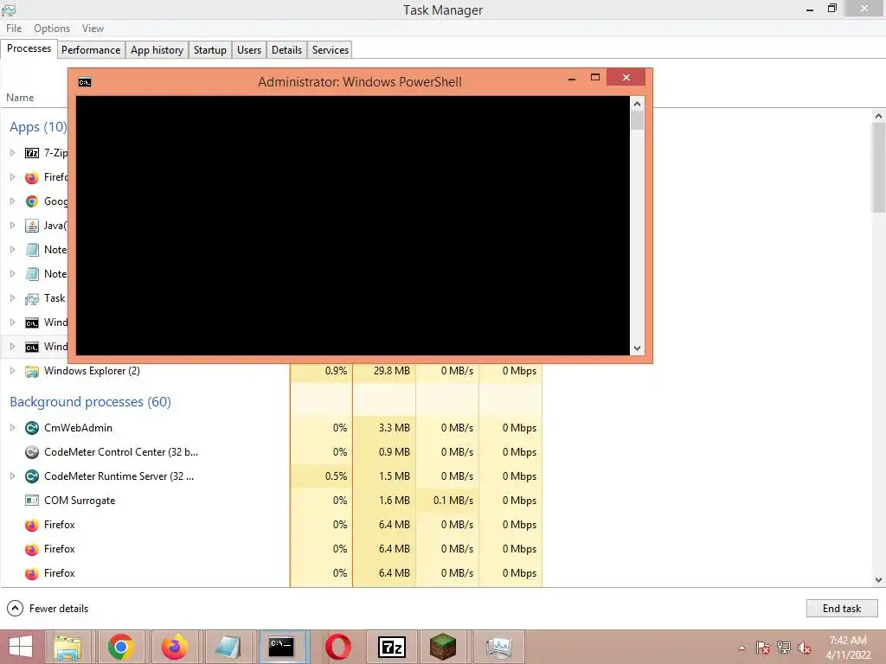
Task: Select the CodeMeter Runtime Server icon
Action: pyautogui.click(x=32, y=476)
